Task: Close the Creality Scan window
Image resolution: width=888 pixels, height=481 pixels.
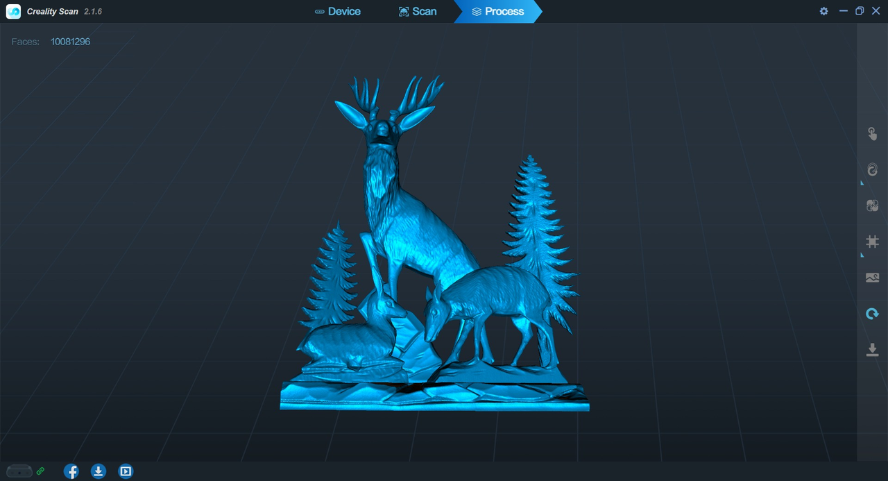Action: [876, 11]
